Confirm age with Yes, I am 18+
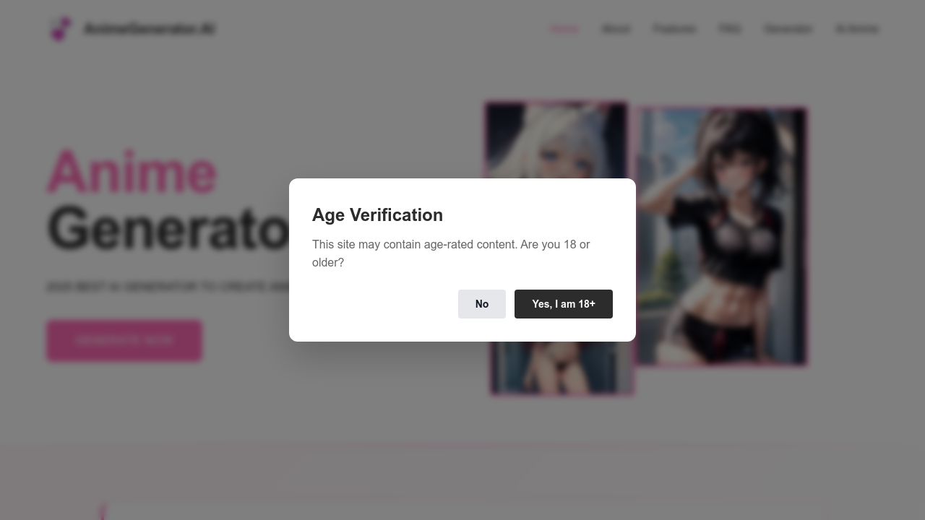925x520 pixels. tap(564, 303)
